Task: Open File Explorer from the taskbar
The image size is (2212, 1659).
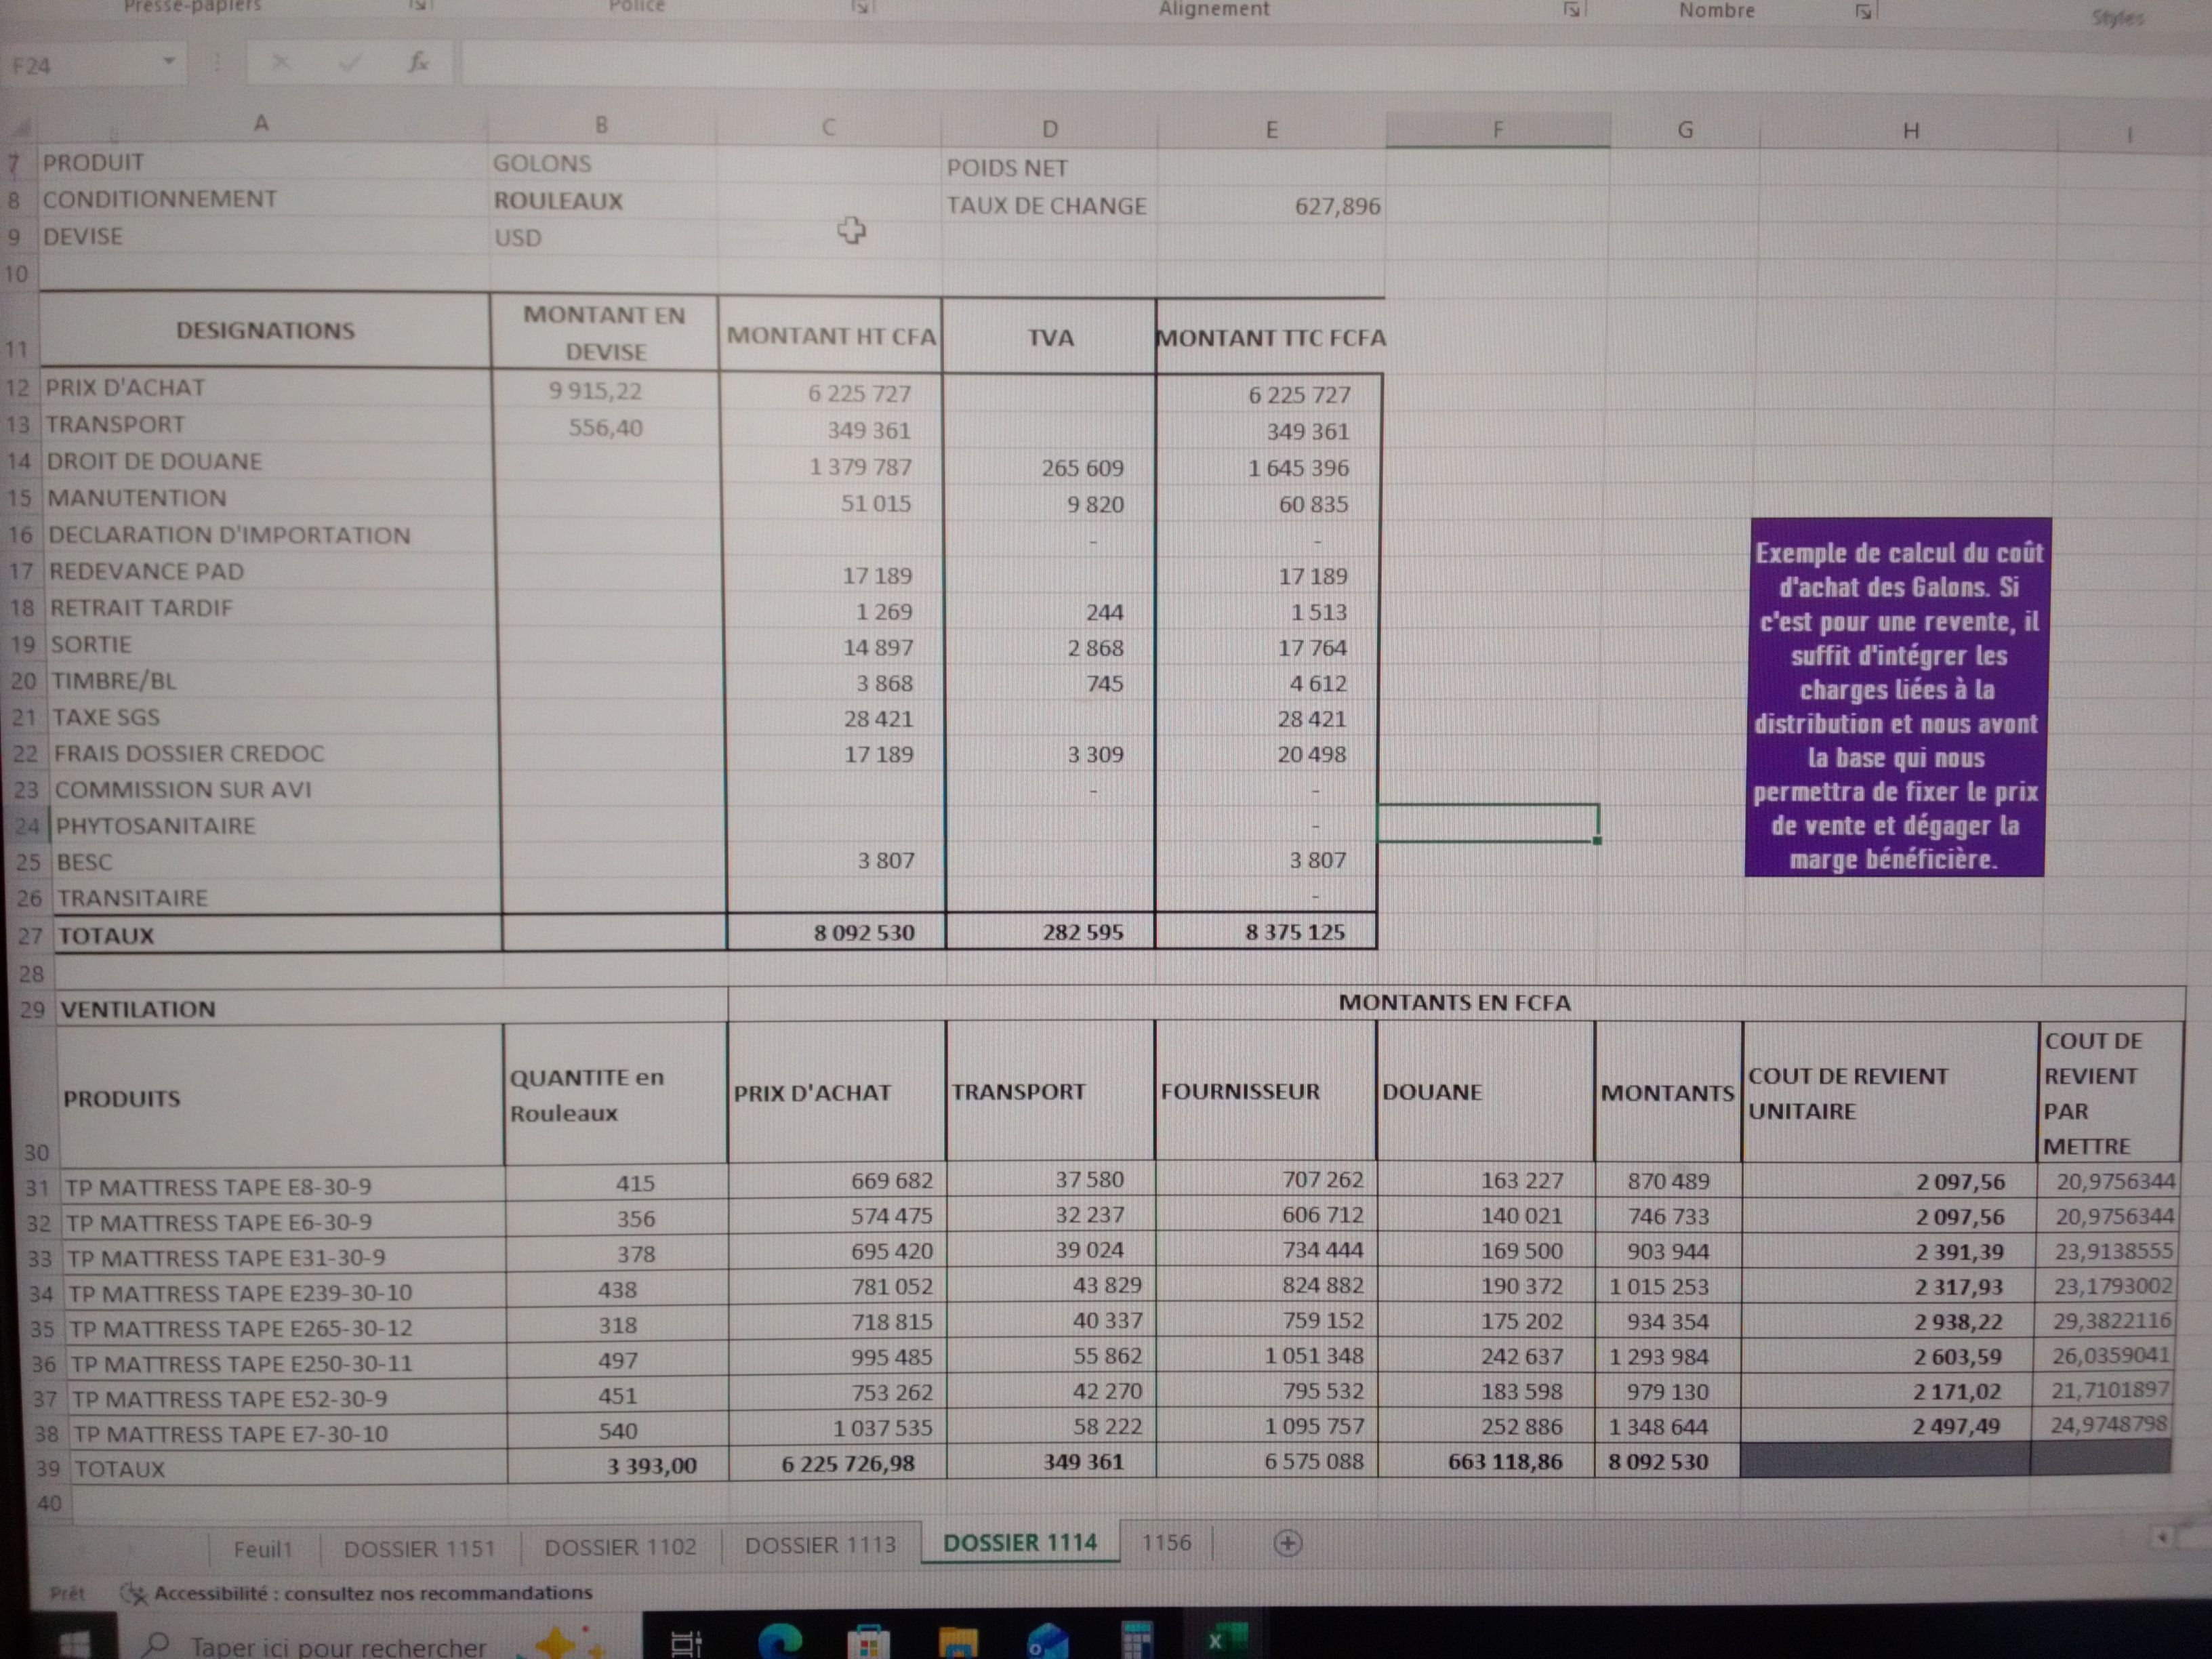Action: click(x=958, y=1641)
